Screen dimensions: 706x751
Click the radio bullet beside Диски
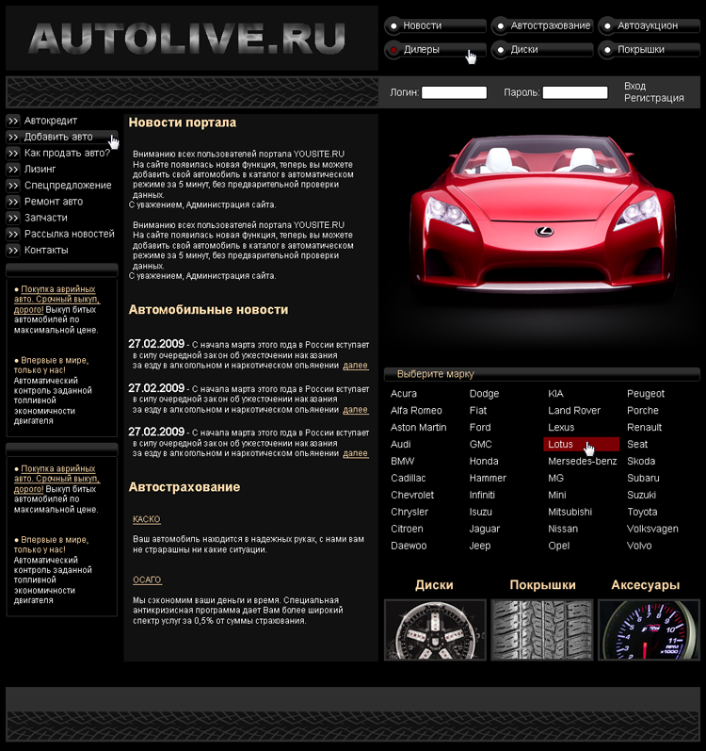501,50
